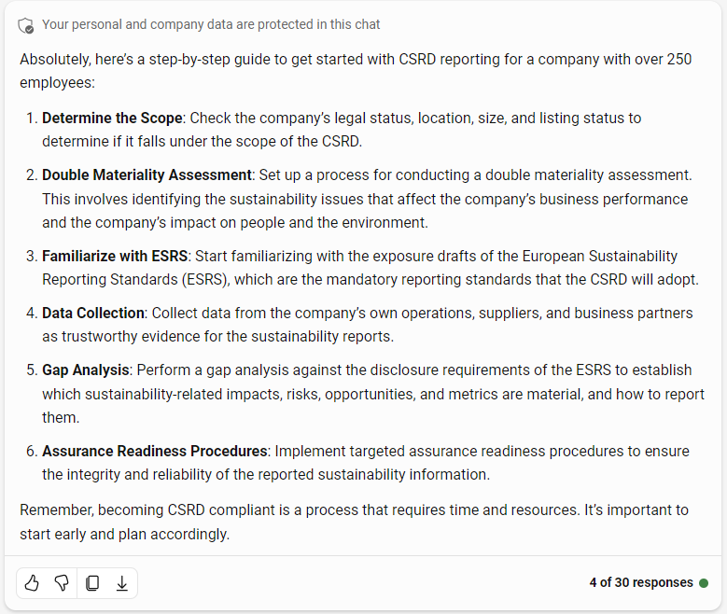Click the closing paragraph starting 'Remember'
727x614 pixels.
354,522
